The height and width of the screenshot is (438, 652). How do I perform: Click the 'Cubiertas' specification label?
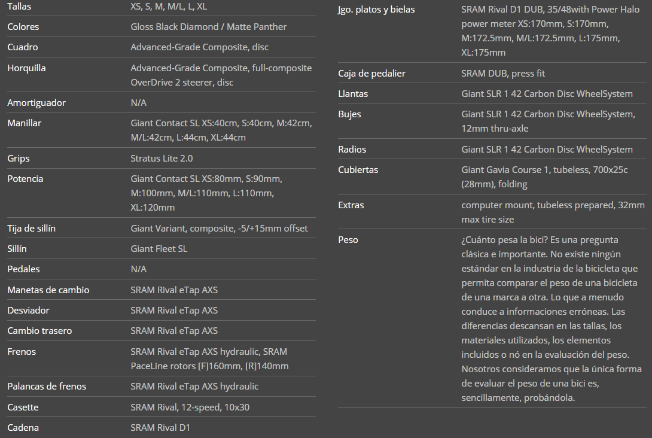click(x=358, y=170)
